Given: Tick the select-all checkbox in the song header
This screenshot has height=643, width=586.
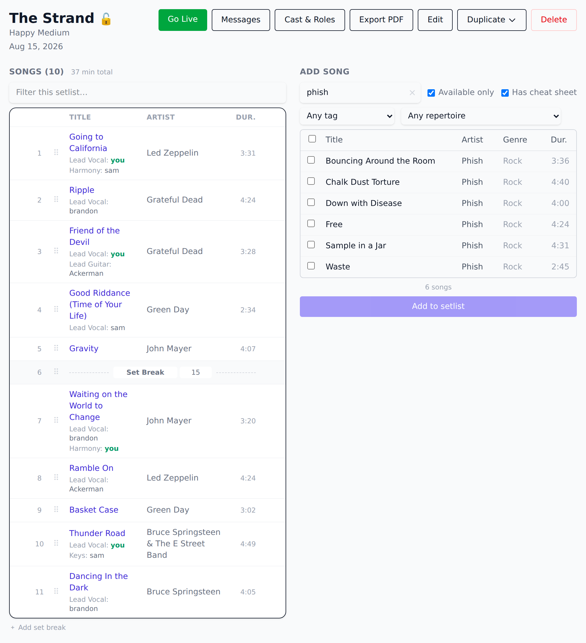Looking at the screenshot, I should click(312, 139).
